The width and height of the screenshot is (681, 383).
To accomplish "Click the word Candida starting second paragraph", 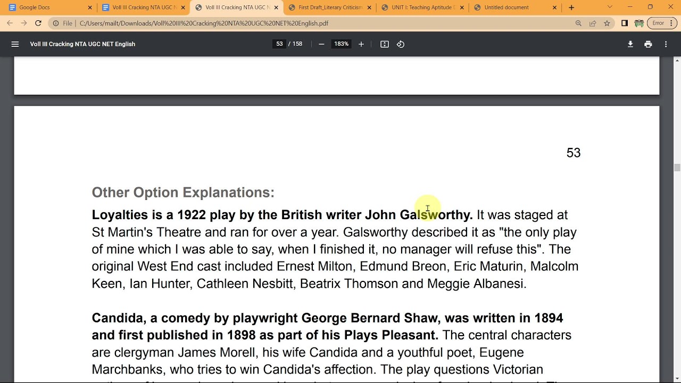I will point(118,318).
